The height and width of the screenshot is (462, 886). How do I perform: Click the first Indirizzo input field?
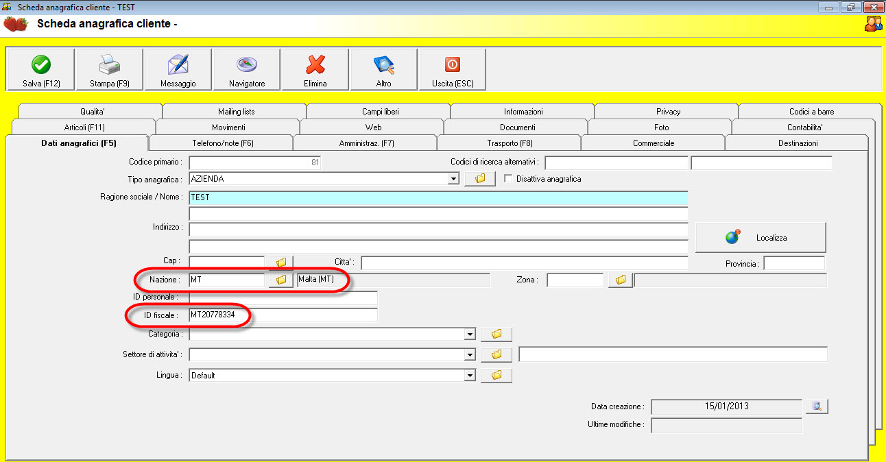pyautogui.click(x=438, y=229)
